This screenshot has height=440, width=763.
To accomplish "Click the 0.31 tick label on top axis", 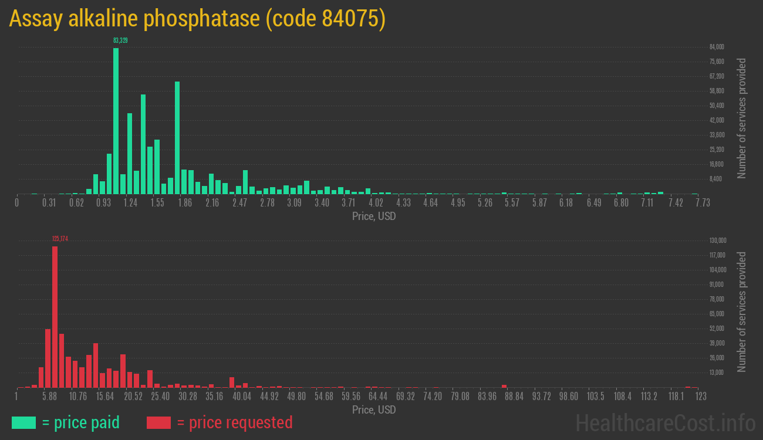I will [49, 201].
